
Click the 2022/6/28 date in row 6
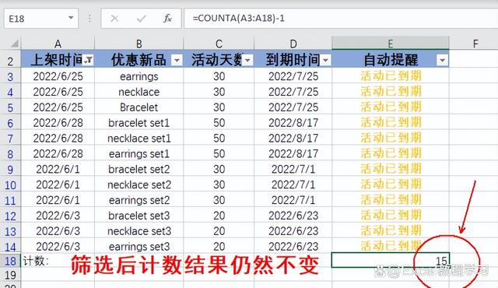[x=58, y=123]
